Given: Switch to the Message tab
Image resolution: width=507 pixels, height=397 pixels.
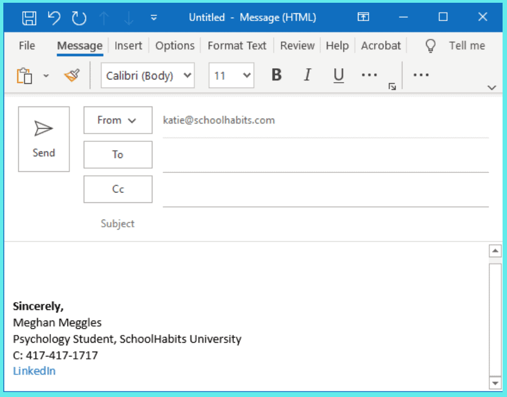Looking at the screenshot, I should [80, 45].
